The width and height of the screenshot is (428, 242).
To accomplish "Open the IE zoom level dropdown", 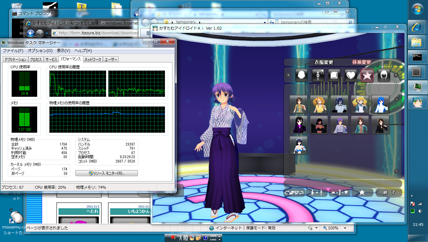I will coord(345,228).
